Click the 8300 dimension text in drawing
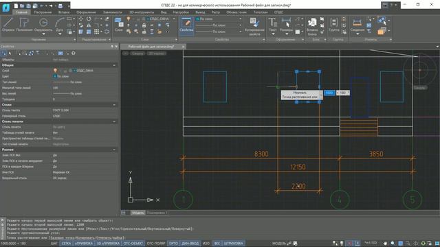Viewport: 440px width, 247px height. [x=261, y=154]
